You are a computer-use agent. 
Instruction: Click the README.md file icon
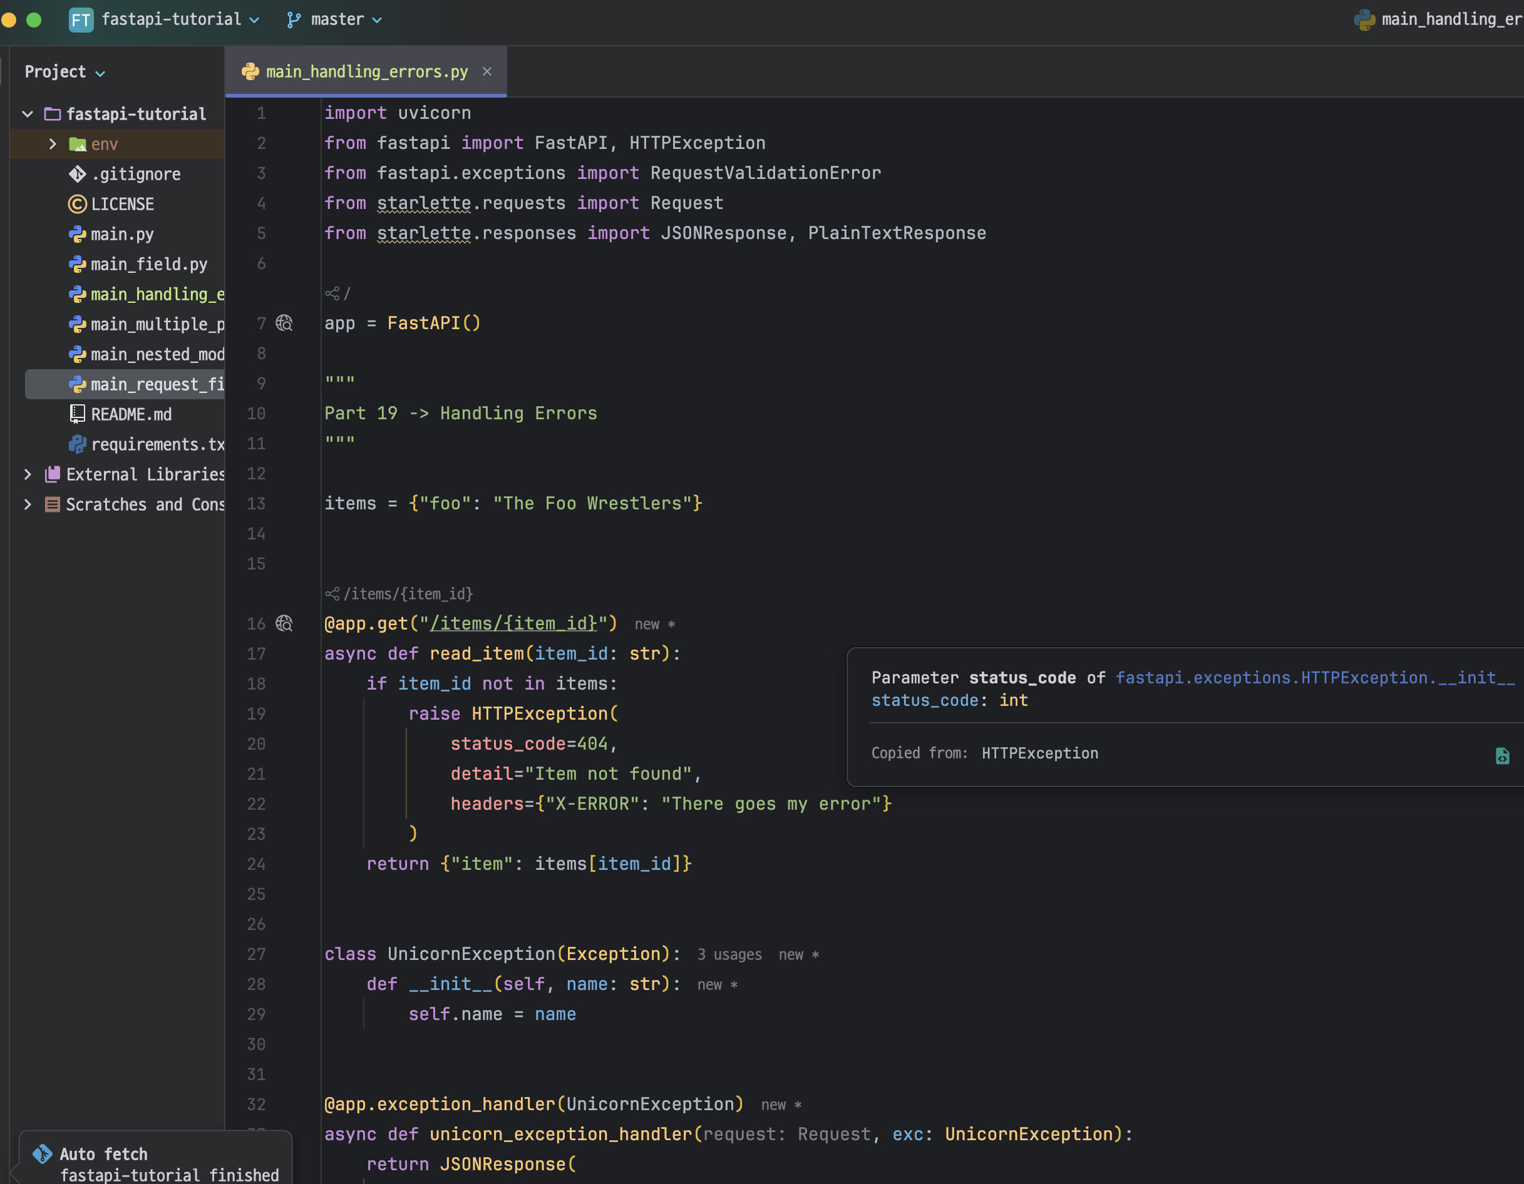pyautogui.click(x=77, y=414)
